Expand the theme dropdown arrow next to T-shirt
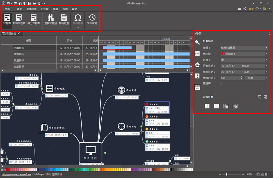 point(260,9)
